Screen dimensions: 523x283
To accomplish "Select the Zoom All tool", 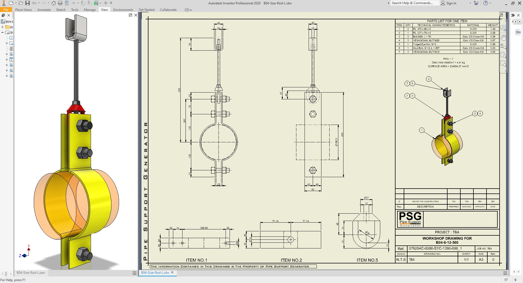I will (503, 55).
